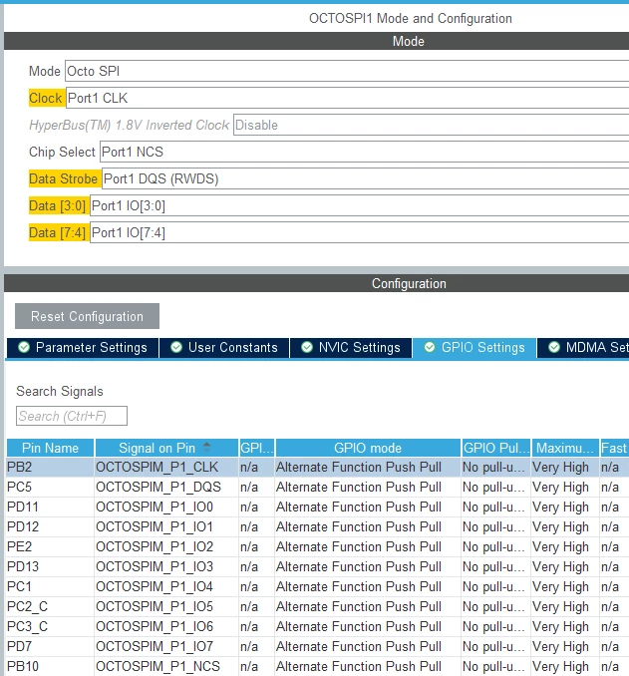Click the Fast mode column header
This screenshot has height=676, width=629.
(614, 448)
